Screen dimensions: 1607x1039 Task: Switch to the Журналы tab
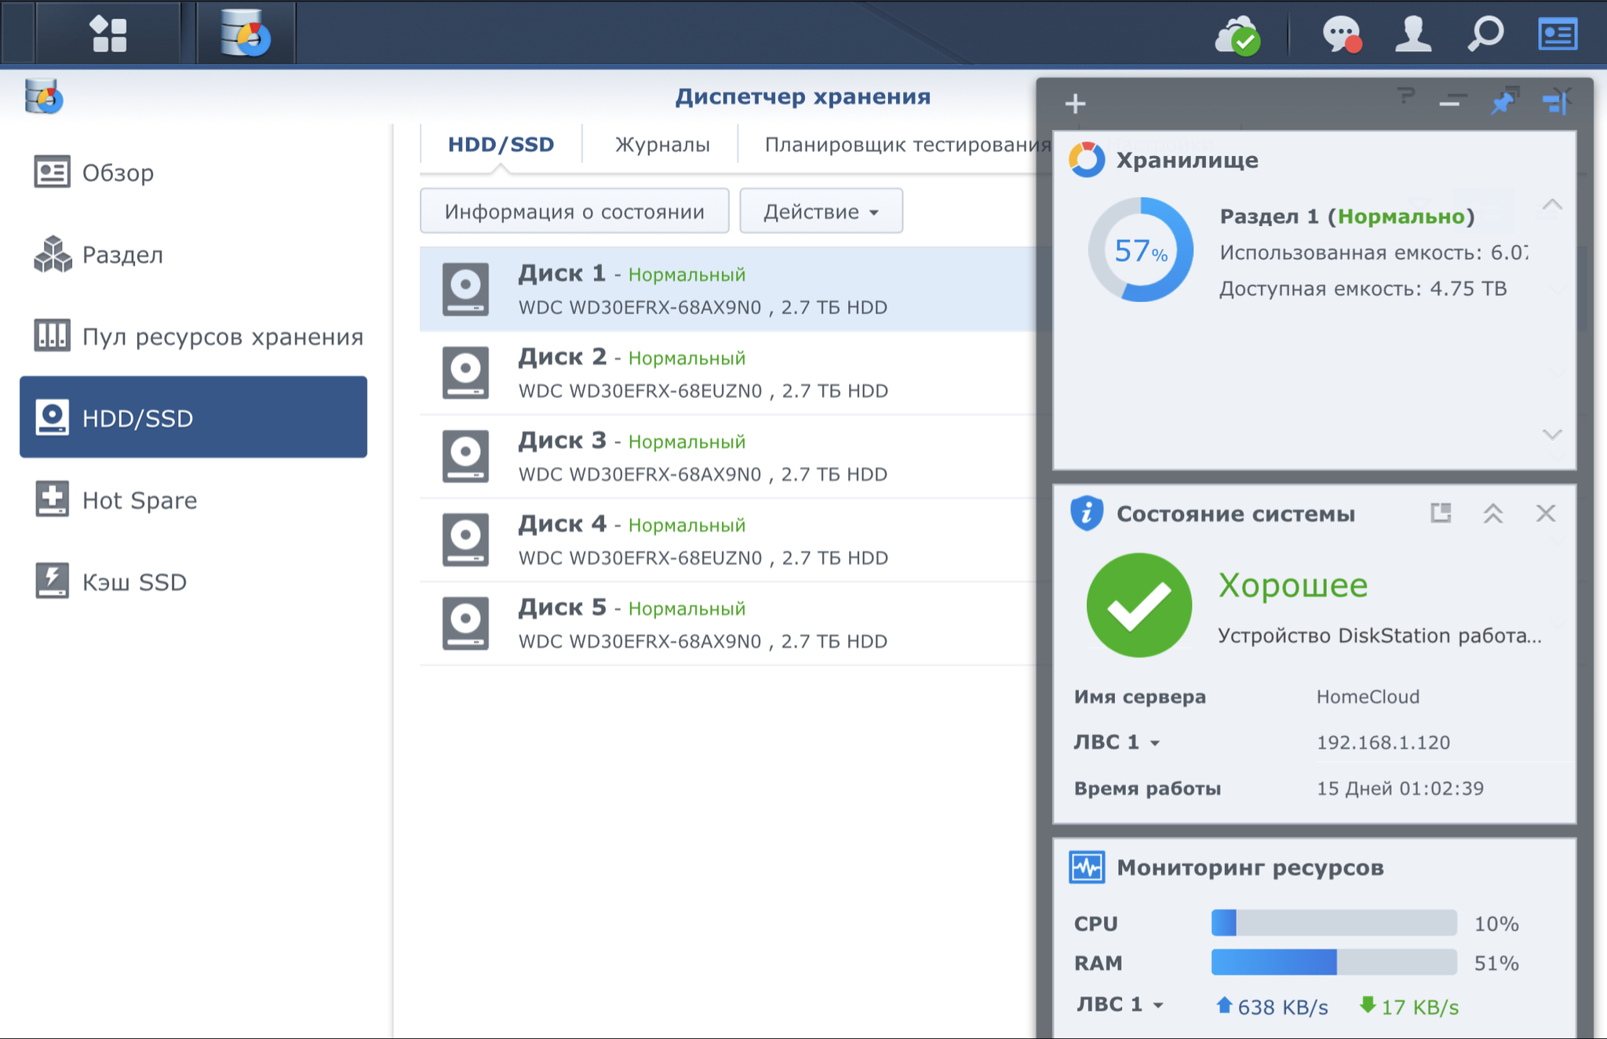pyautogui.click(x=661, y=144)
